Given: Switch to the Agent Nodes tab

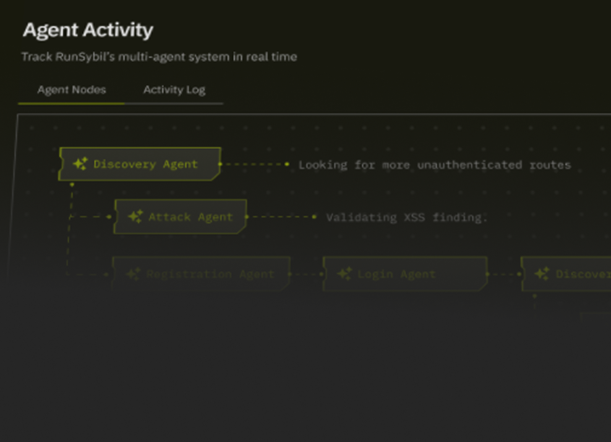Looking at the screenshot, I should (x=72, y=90).
